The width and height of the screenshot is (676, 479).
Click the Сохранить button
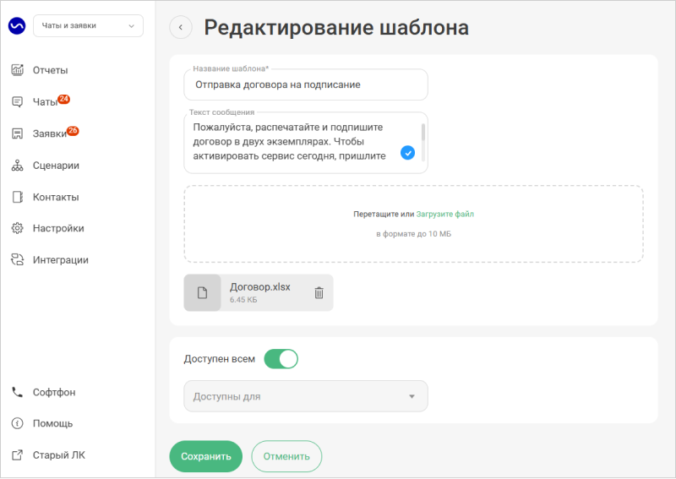[x=205, y=456]
